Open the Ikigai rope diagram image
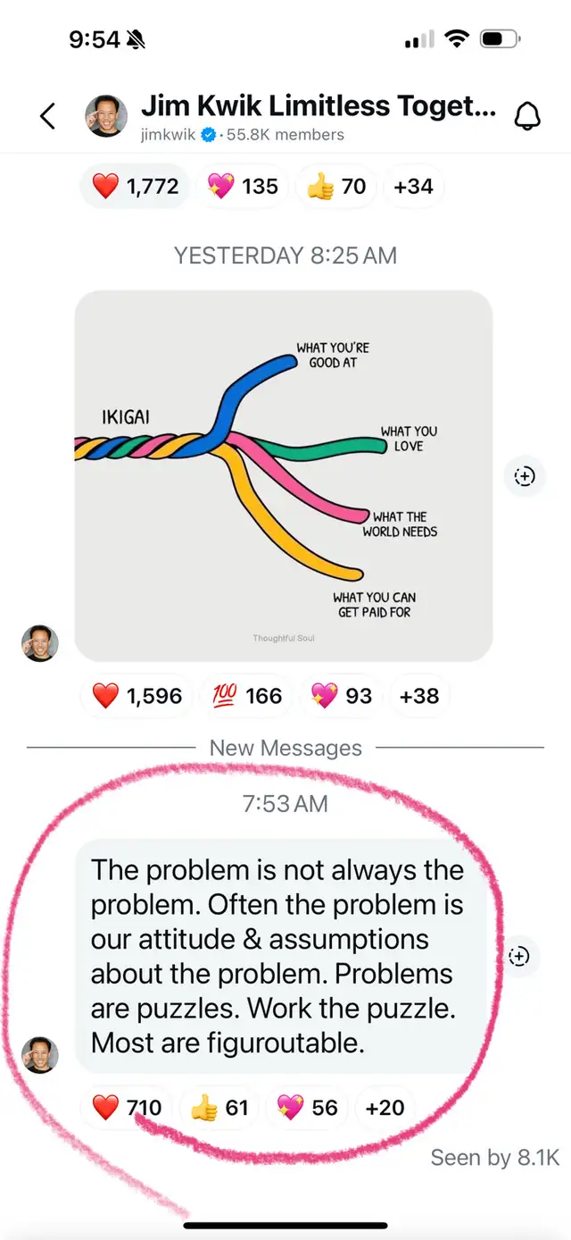Viewport: 571px width, 1240px height. click(x=284, y=476)
